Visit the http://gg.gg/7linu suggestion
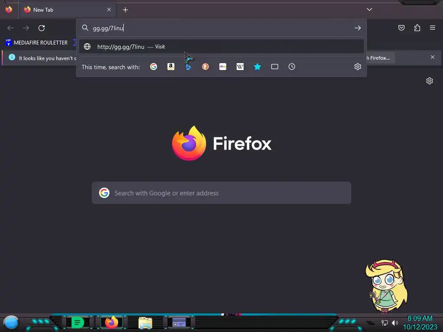 [x=221, y=47]
